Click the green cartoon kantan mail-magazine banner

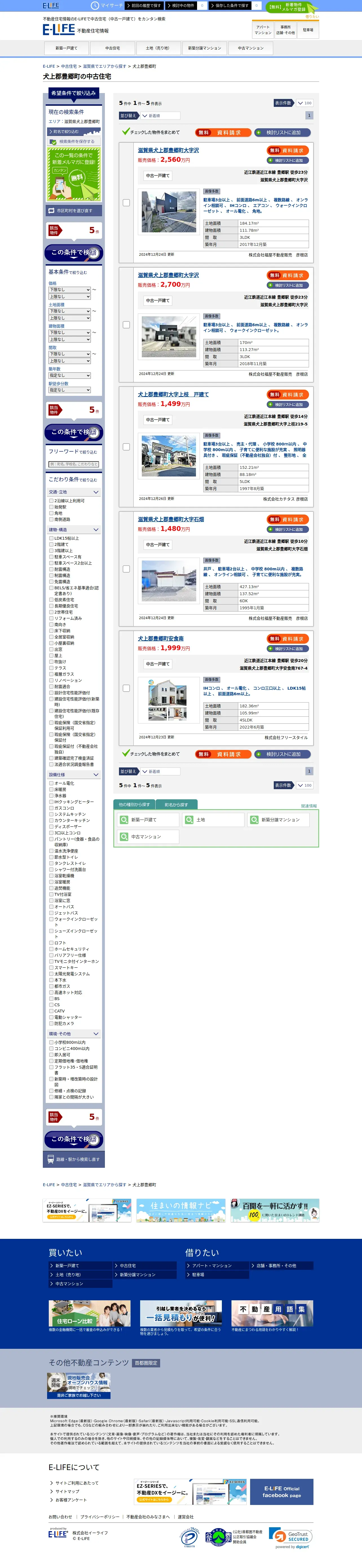pos(74,175)
